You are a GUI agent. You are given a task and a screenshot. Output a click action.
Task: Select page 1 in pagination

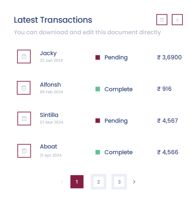(77, 182)
